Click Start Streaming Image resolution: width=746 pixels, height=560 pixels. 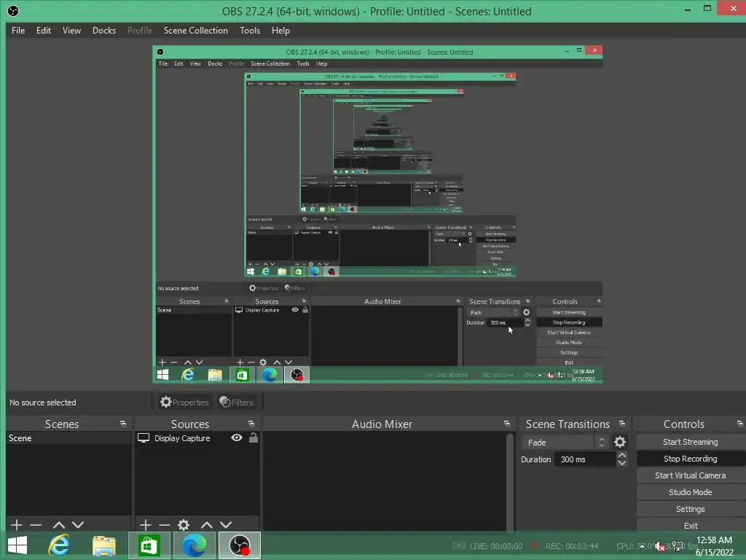pos(691,442)
